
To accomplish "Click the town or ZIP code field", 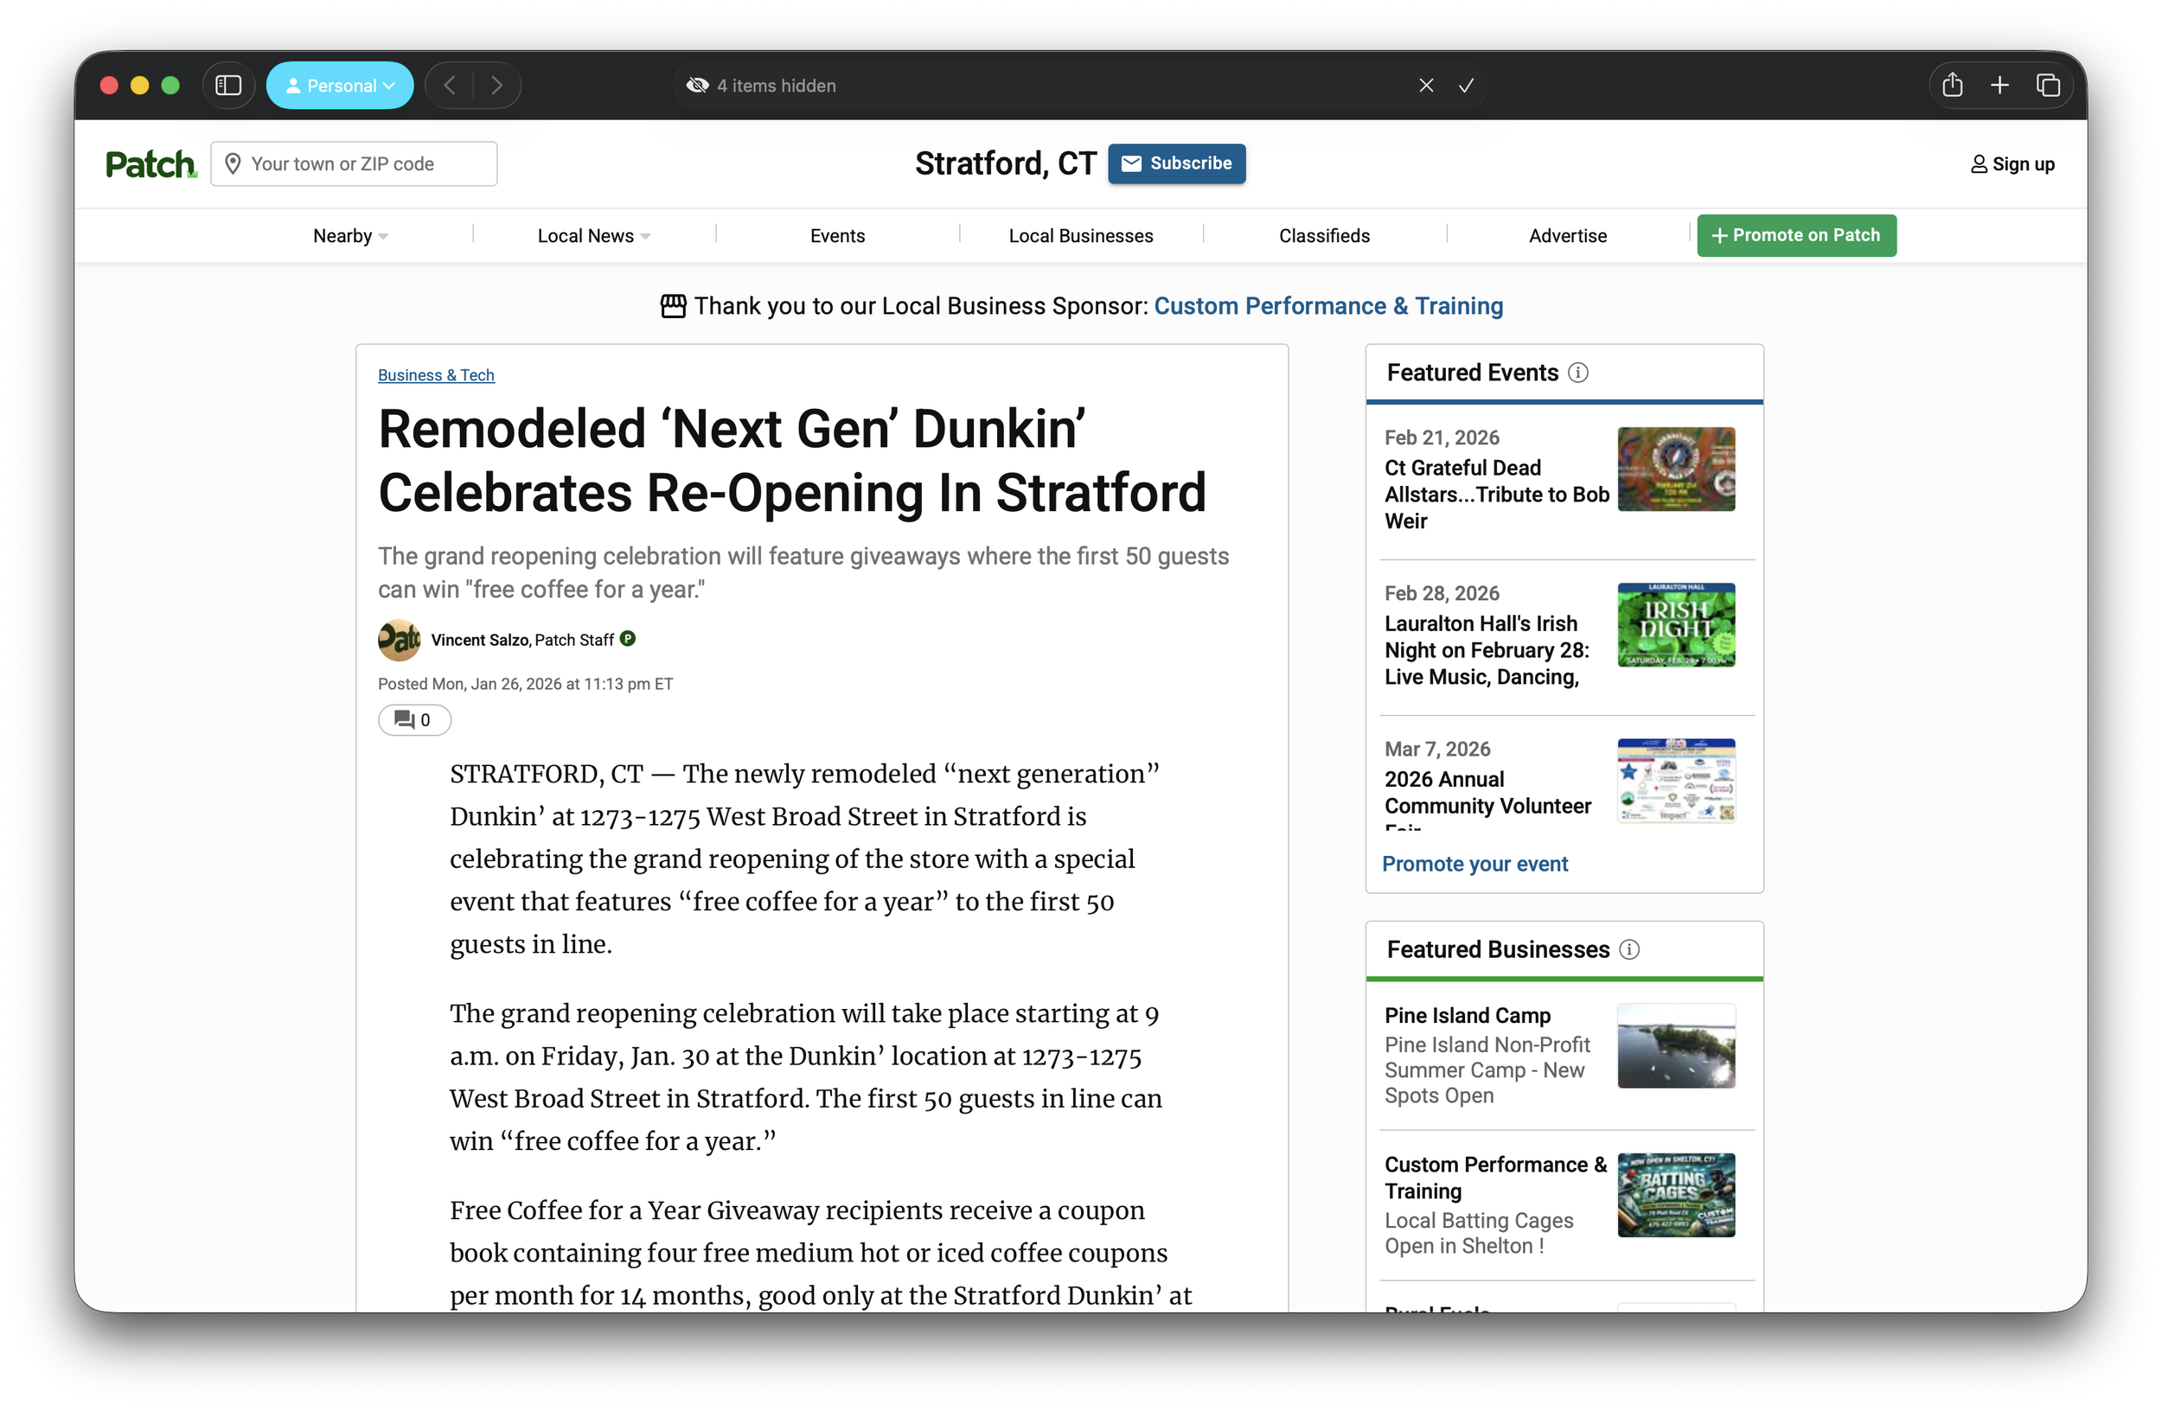I will click(355, 164).
